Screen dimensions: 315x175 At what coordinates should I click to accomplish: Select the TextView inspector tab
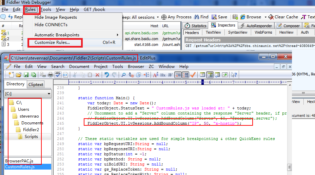point(213,32)
